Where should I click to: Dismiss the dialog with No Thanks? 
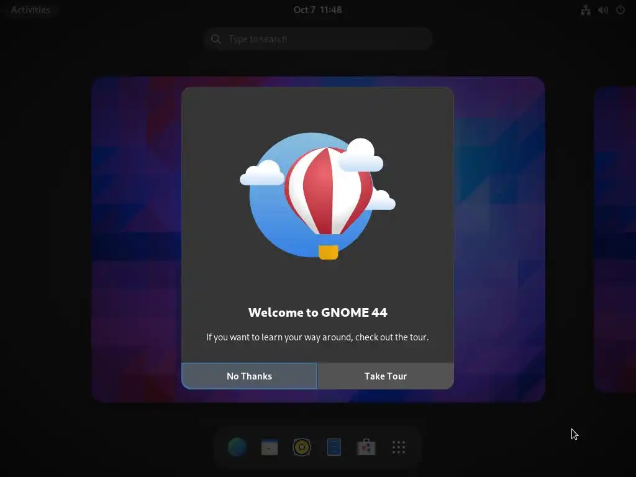coord(249,376)
